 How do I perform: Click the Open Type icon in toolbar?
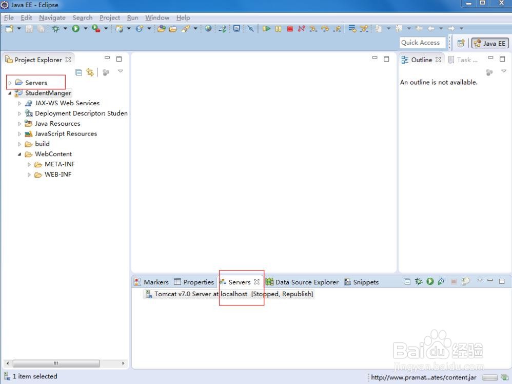161,29
